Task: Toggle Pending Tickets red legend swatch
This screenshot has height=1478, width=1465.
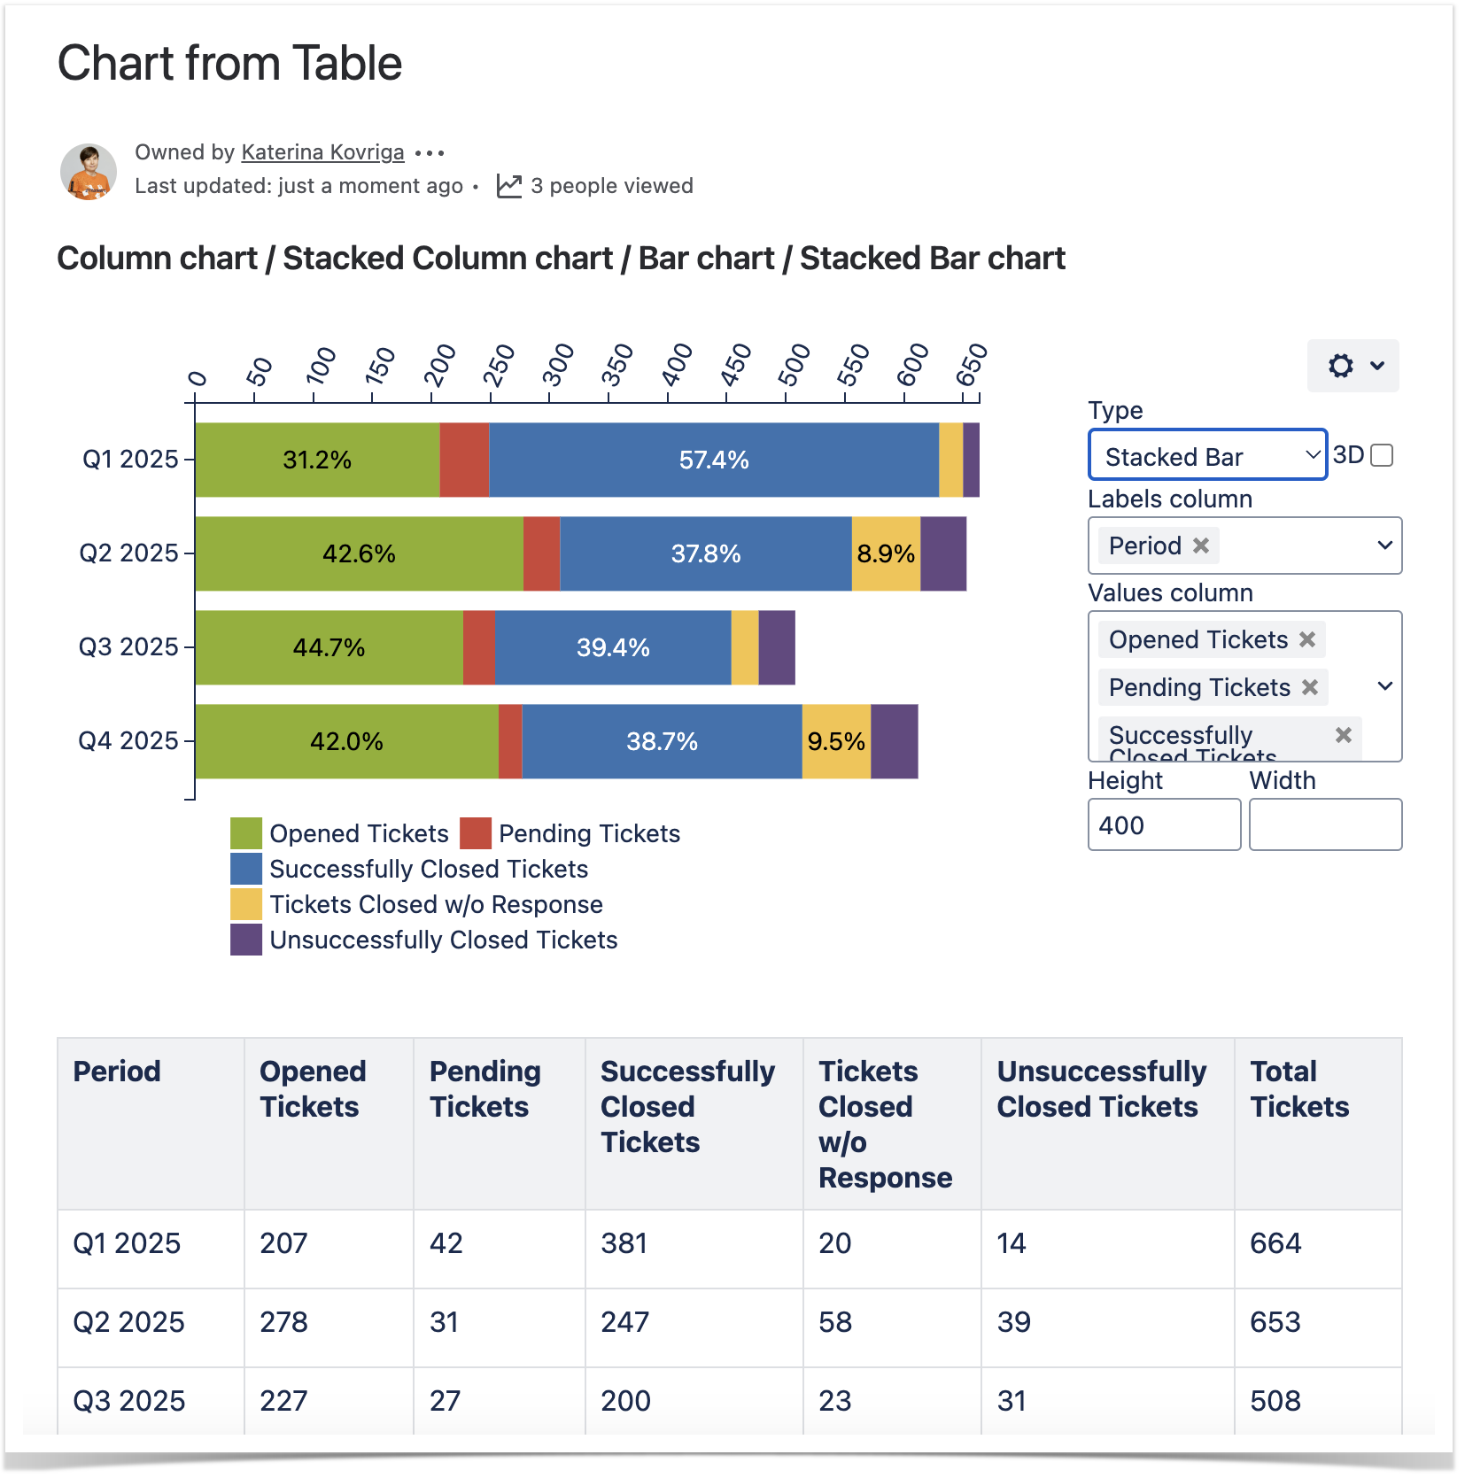Action: [x=476, y=833]
